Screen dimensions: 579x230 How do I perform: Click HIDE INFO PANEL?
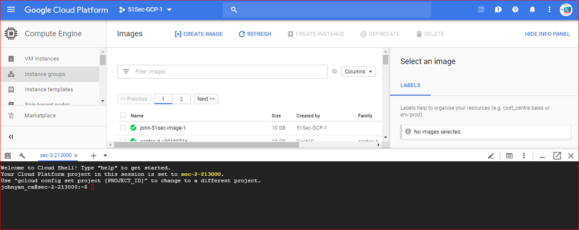(x=547, y=34)
